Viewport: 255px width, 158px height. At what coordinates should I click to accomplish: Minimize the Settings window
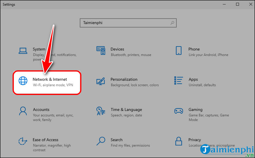(224, 4)
